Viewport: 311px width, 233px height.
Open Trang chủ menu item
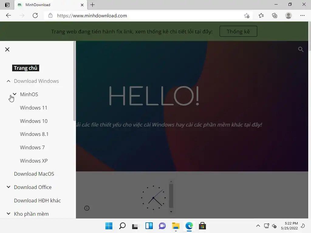pos(26,68)
